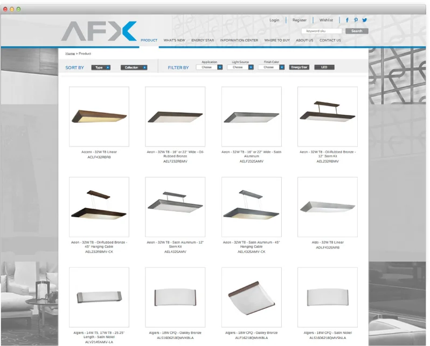Open the Type sort dropdown
Screen dimensions: 430x346
tap(101, 67)
